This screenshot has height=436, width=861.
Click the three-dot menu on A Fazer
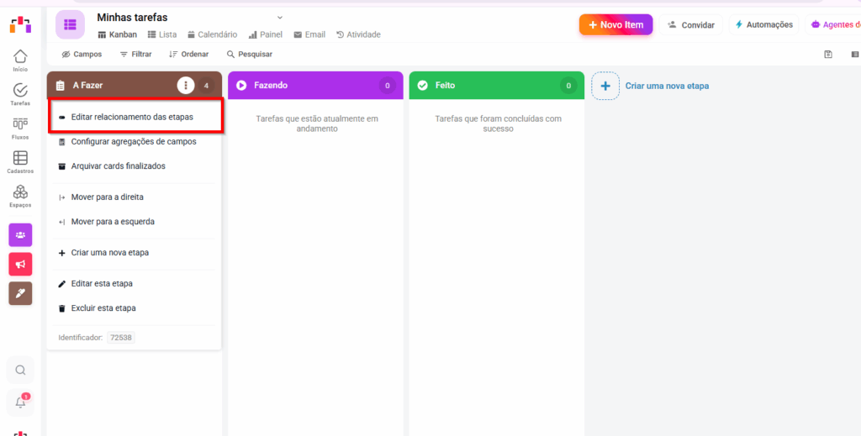tap(186, 86)
